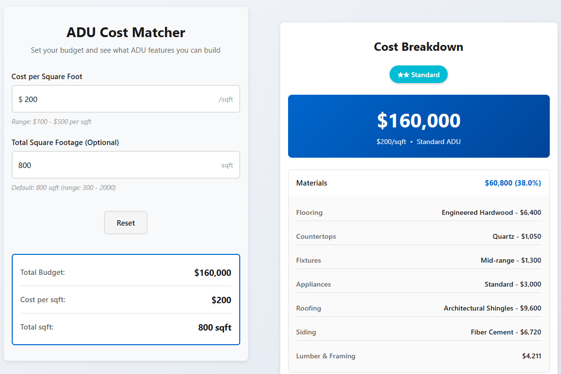Click the two-star icon on the Standard badge
Viewport: 561px width, 374px height.
403,74
